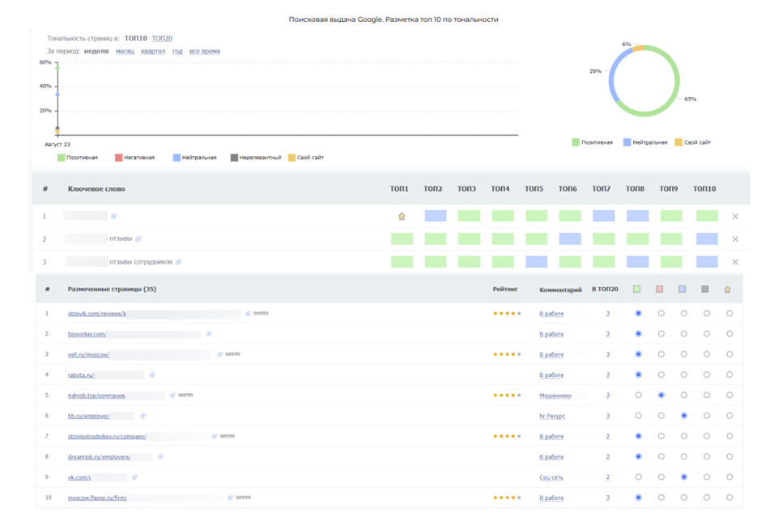The width and height of the screenshot is (761, 521).
Task: Open external link icon next to hh.ru/employer
Action: pyautogui.click(x=142, y=416)
